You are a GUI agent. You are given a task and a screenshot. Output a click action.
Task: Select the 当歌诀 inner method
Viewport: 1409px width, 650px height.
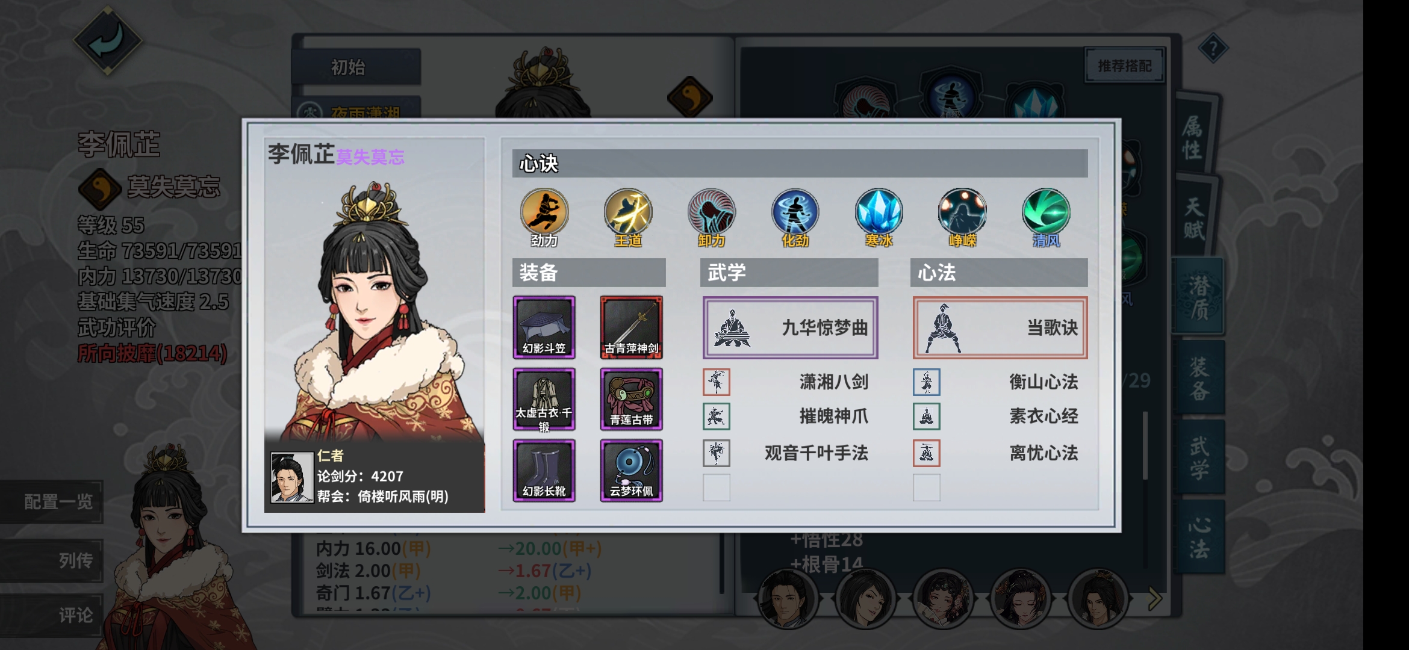tap(1000, 328)
